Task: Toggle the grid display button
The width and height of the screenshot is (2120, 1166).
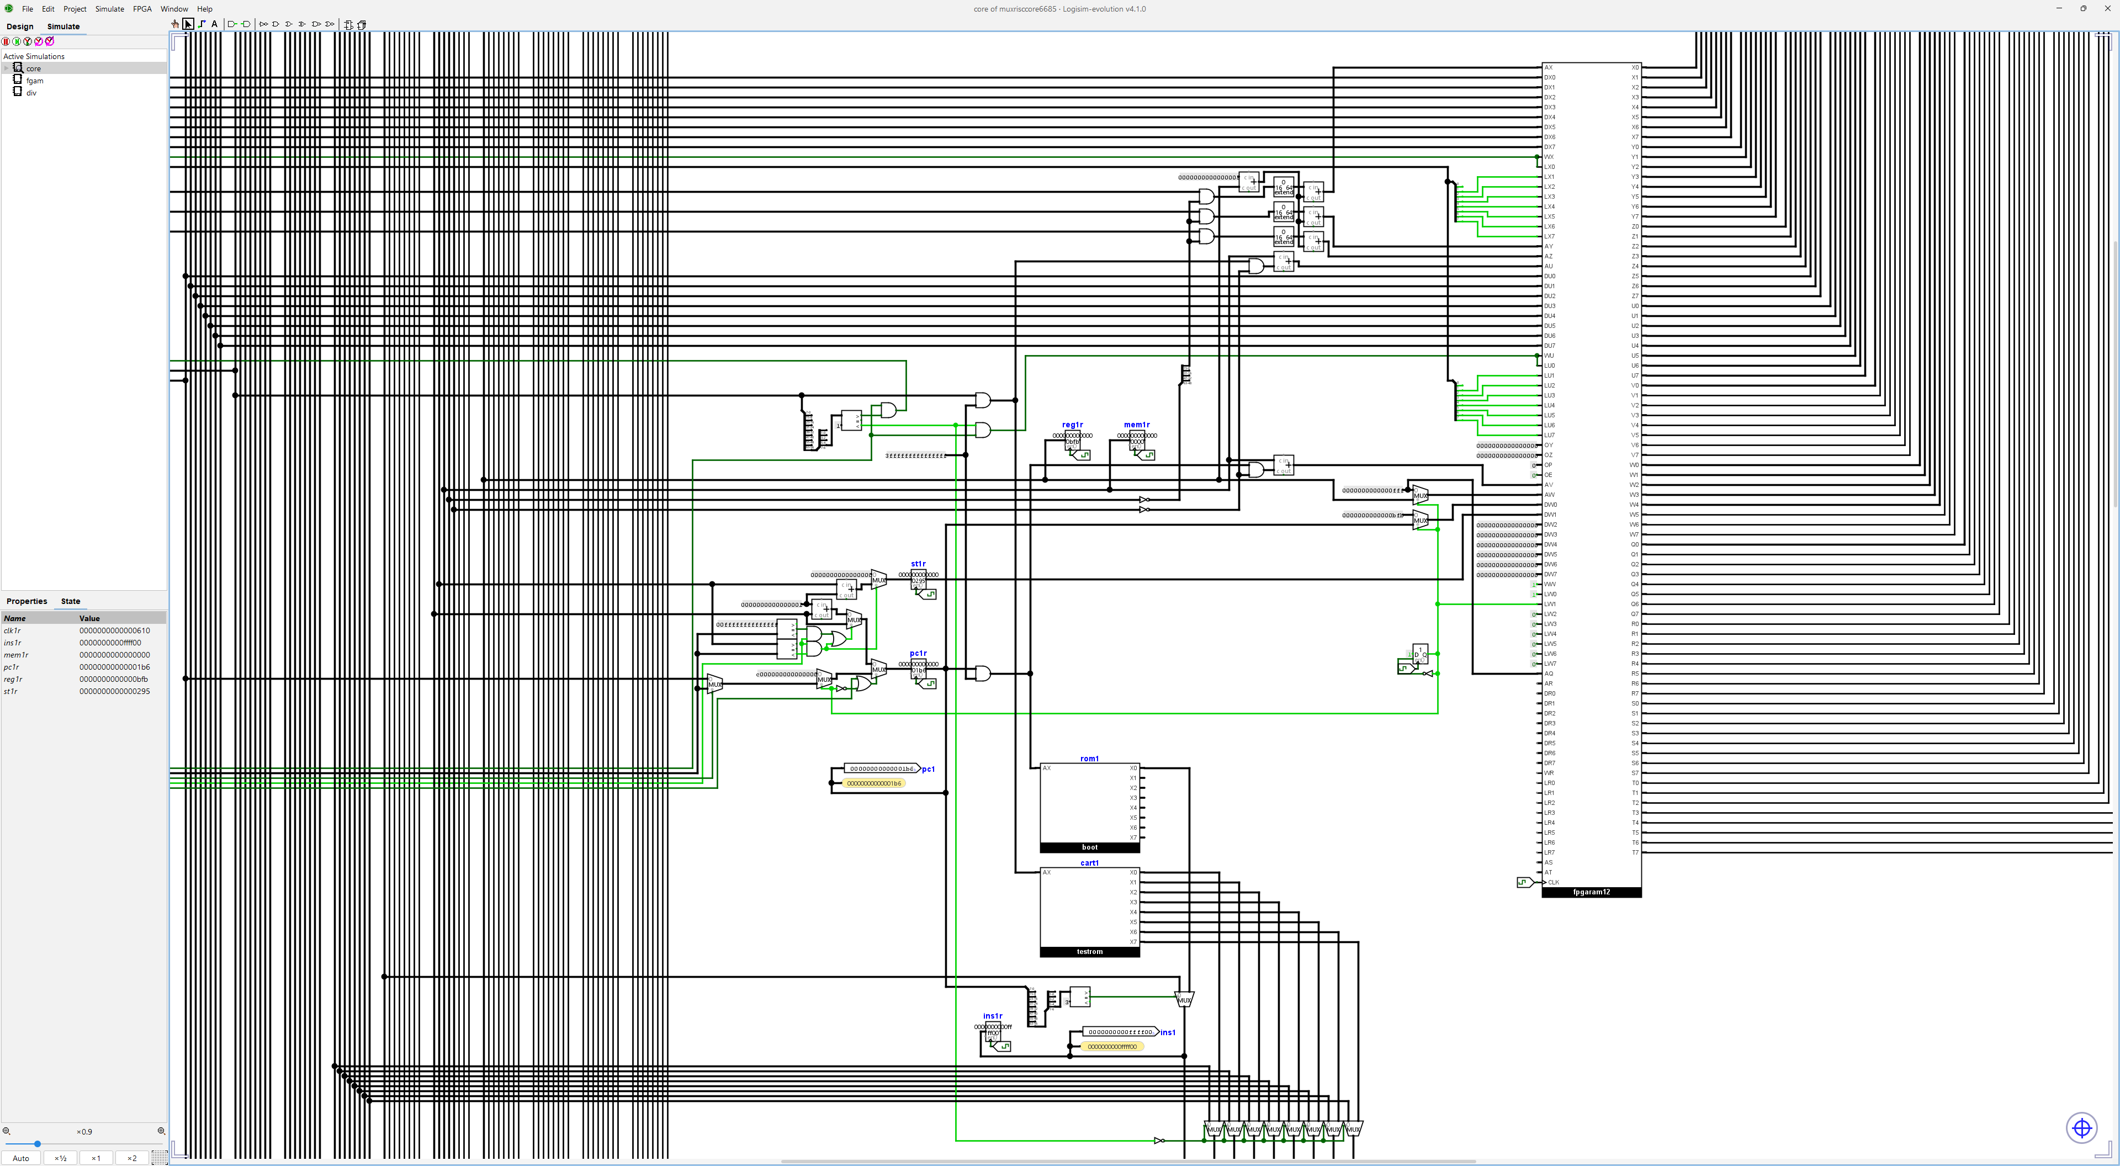Action: coord(160,1158)
